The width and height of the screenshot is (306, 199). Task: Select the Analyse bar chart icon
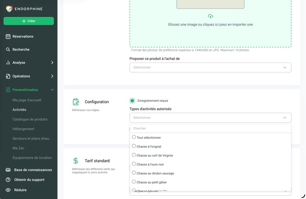(8, 63)
